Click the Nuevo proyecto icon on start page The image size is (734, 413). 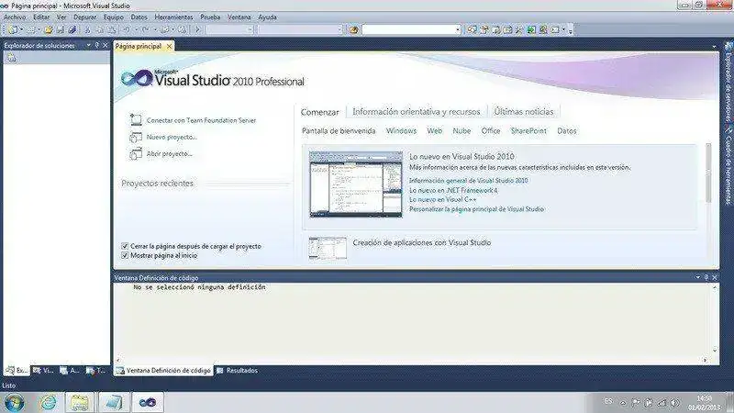(136, 137)
